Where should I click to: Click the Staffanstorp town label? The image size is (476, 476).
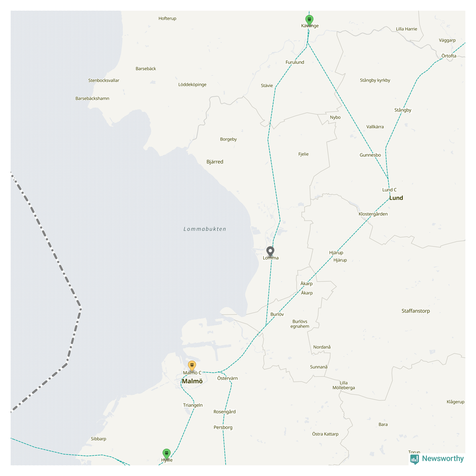416,311
